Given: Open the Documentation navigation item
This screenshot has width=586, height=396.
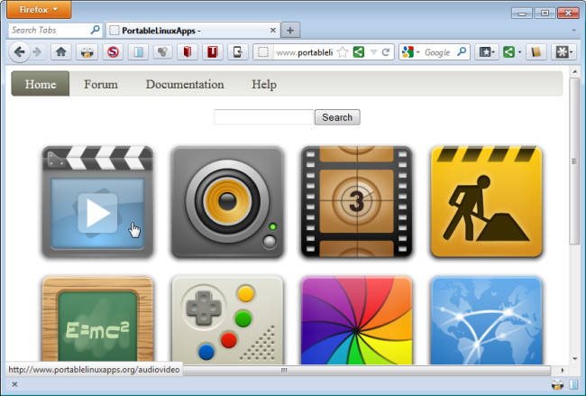Looking at the screenshot, I should click(185, 84).
